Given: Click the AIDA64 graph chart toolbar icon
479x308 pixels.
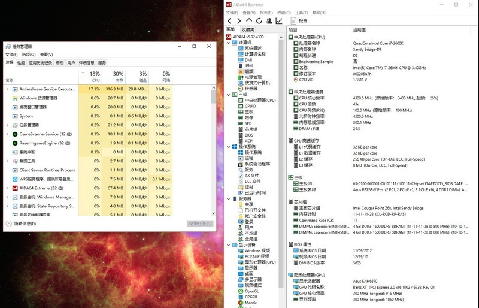Looking at the screenshot, I should pyautogui.click(x=279, y=21).
